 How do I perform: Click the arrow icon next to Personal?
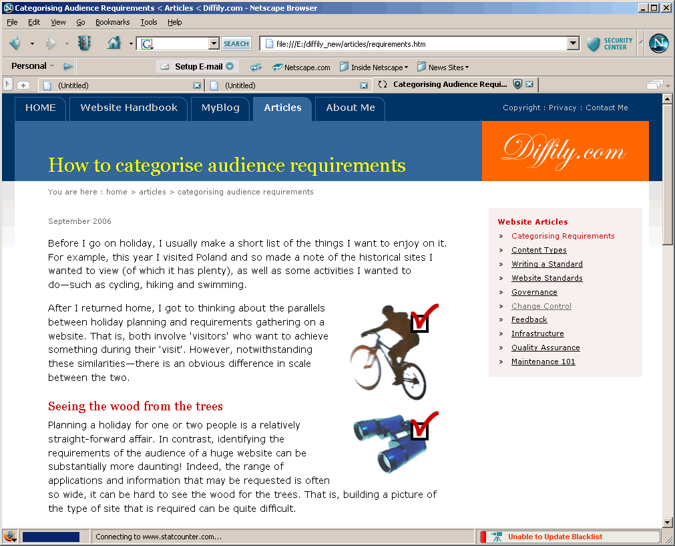click(67, 66)
